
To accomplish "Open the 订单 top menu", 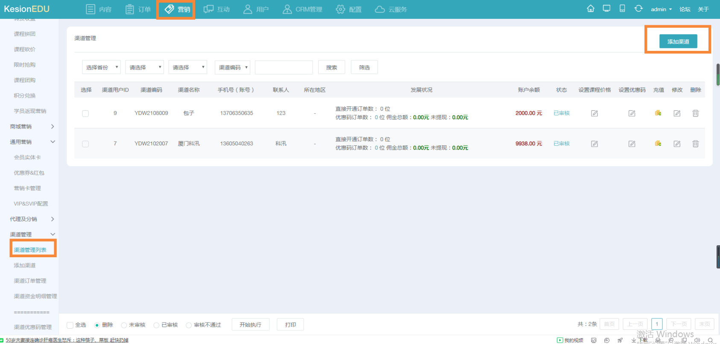I will [138, 9].
